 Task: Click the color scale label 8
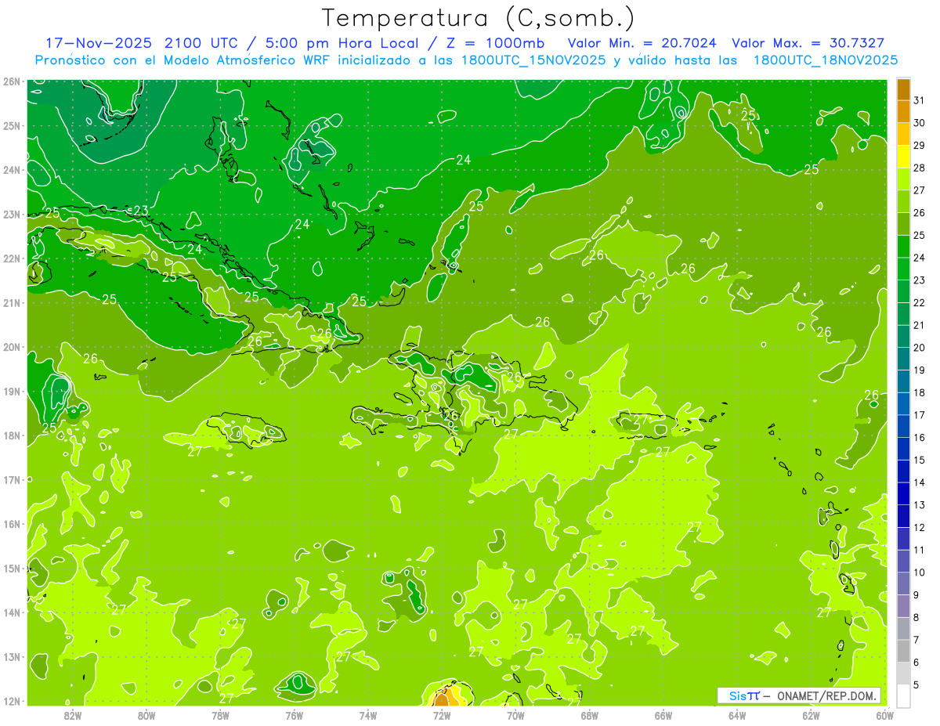coord(916,617)
